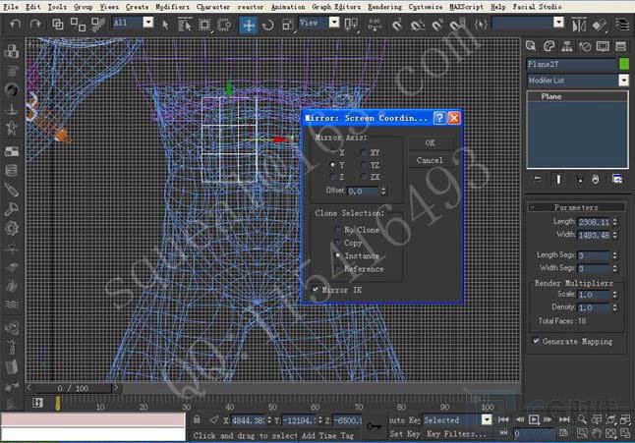Click the Go to End playback button
Screen dimensions: 635x443
(564, 419)
